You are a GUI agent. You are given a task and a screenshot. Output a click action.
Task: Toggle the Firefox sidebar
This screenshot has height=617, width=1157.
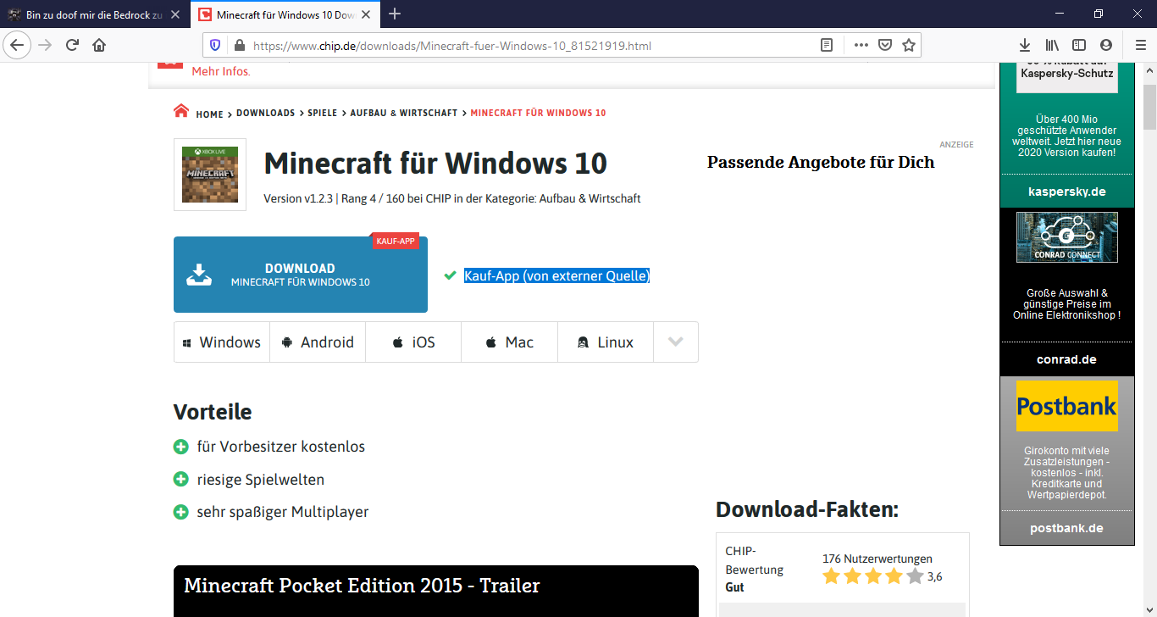pos(1079,45)
